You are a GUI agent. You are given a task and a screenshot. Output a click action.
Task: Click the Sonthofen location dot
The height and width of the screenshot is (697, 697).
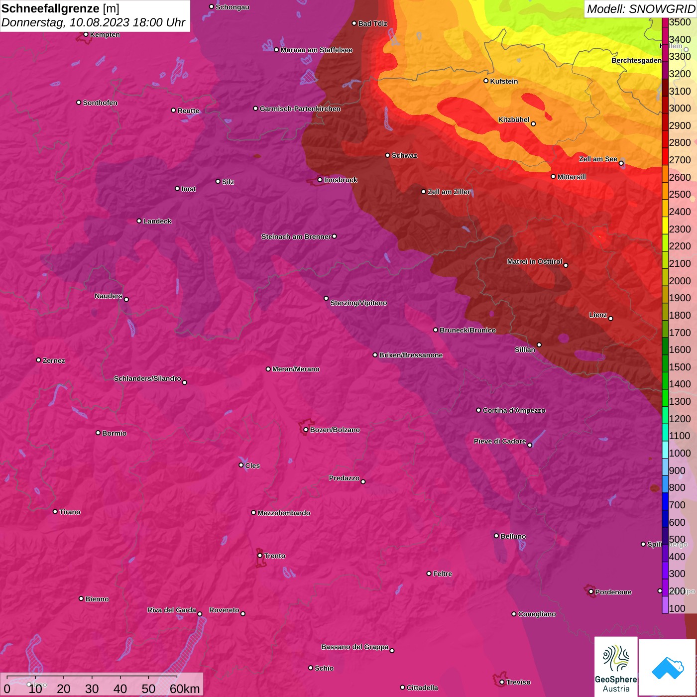pyautogui.click(x=79, y=103)
